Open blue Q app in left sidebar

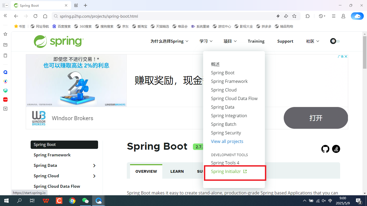[5, 72]
